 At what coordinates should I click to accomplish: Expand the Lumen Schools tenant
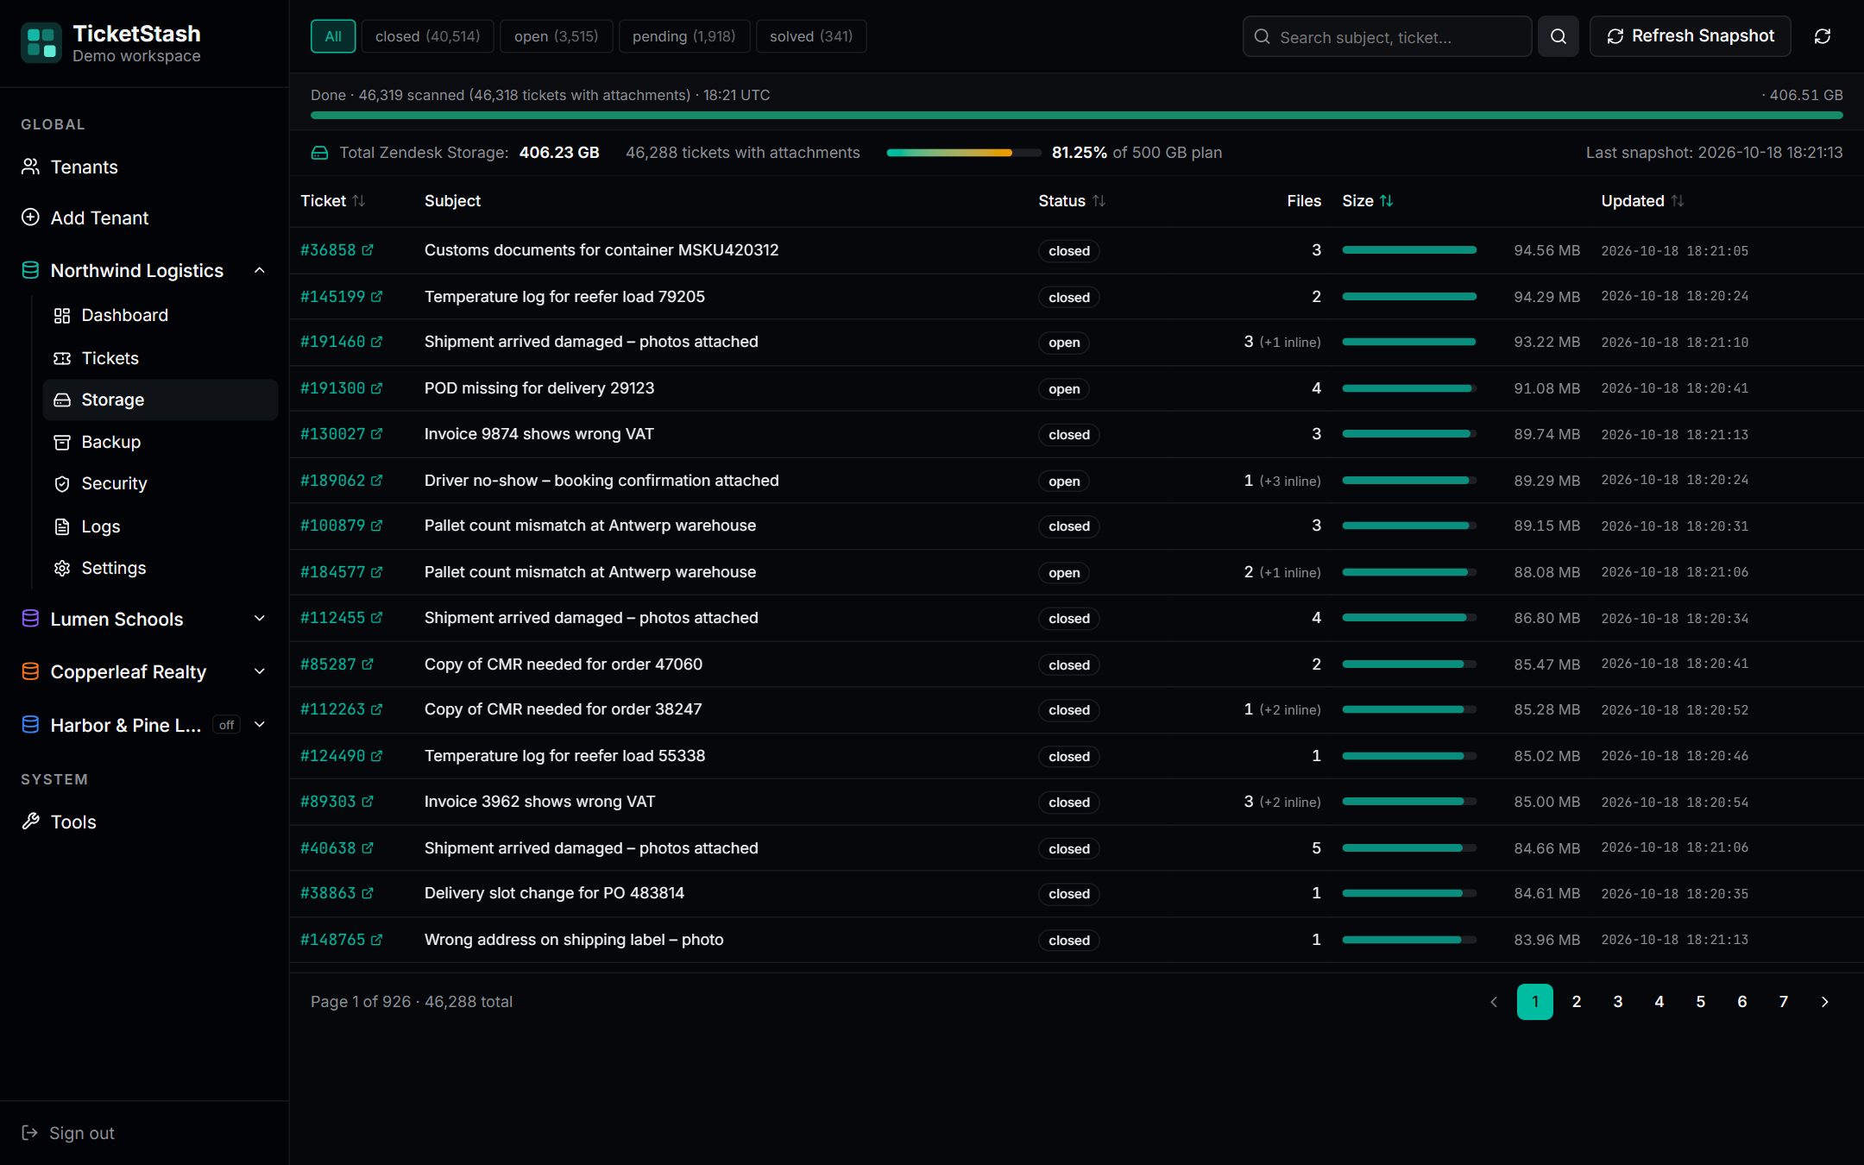(260, 619)
